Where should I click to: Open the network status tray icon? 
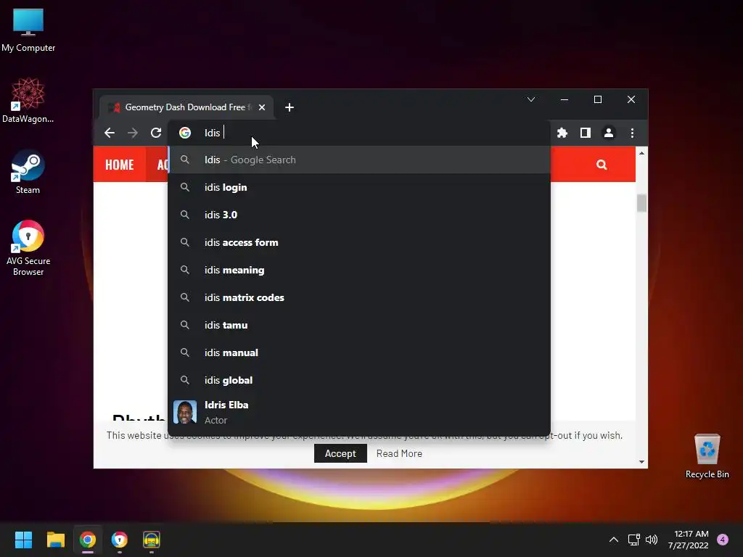click(633, 540)
